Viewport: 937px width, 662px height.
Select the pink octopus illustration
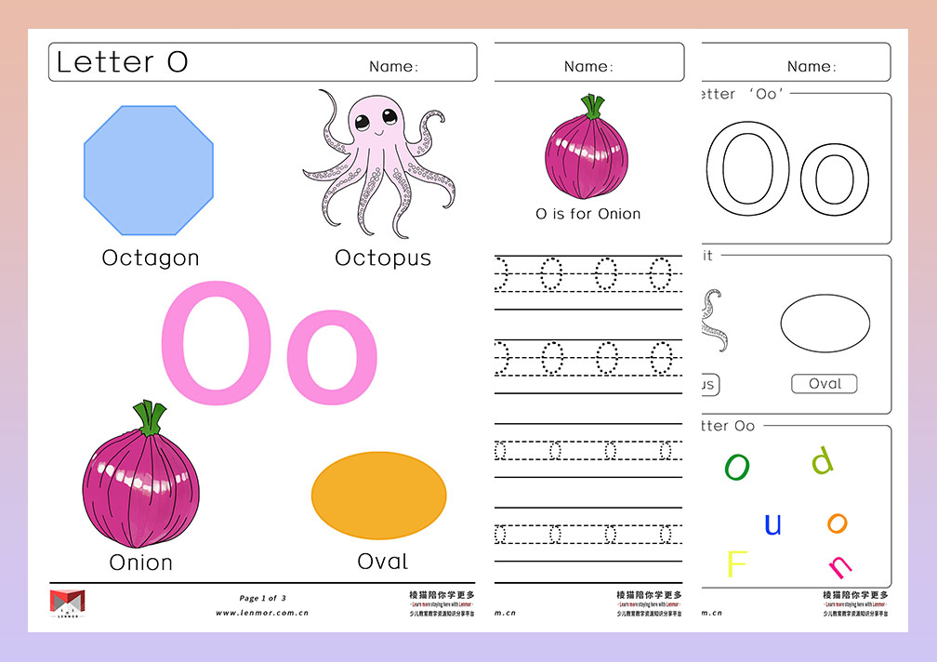tap(379, 164)
